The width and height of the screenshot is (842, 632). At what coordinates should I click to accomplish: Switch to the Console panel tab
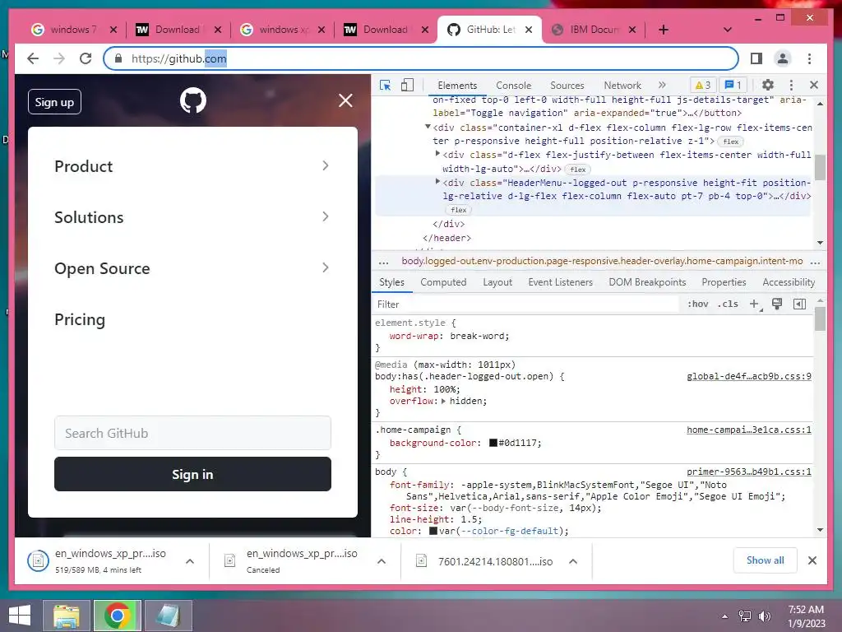click(x=513, y=85)
